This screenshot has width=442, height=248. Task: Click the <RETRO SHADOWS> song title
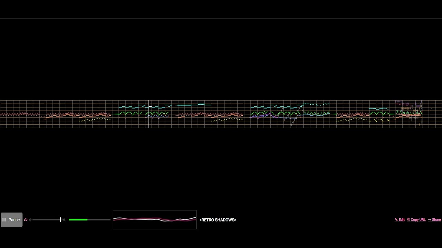pyautogui.click(x=218, y=220)
